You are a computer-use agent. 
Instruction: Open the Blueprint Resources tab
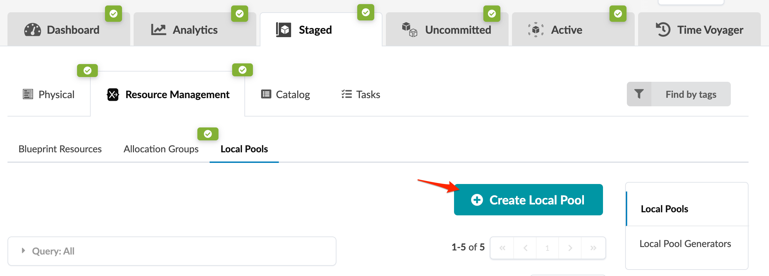tap(60, 149)
